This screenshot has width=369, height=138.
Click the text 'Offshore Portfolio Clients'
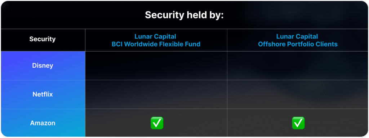298,44
